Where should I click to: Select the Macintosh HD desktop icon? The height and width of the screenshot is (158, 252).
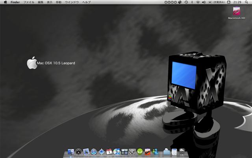(x=237, y=13)
